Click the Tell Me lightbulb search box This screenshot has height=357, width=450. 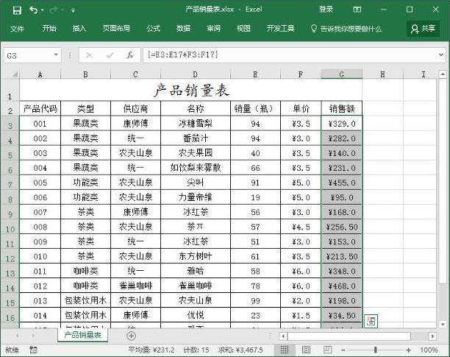(346, 29)
